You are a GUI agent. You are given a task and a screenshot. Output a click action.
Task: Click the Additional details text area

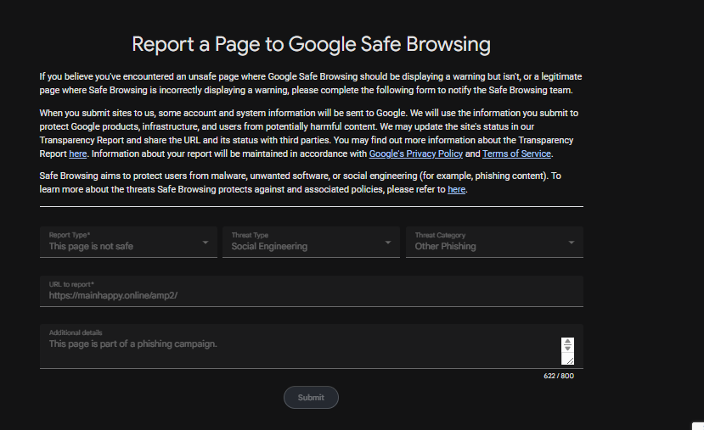point(312,347)
